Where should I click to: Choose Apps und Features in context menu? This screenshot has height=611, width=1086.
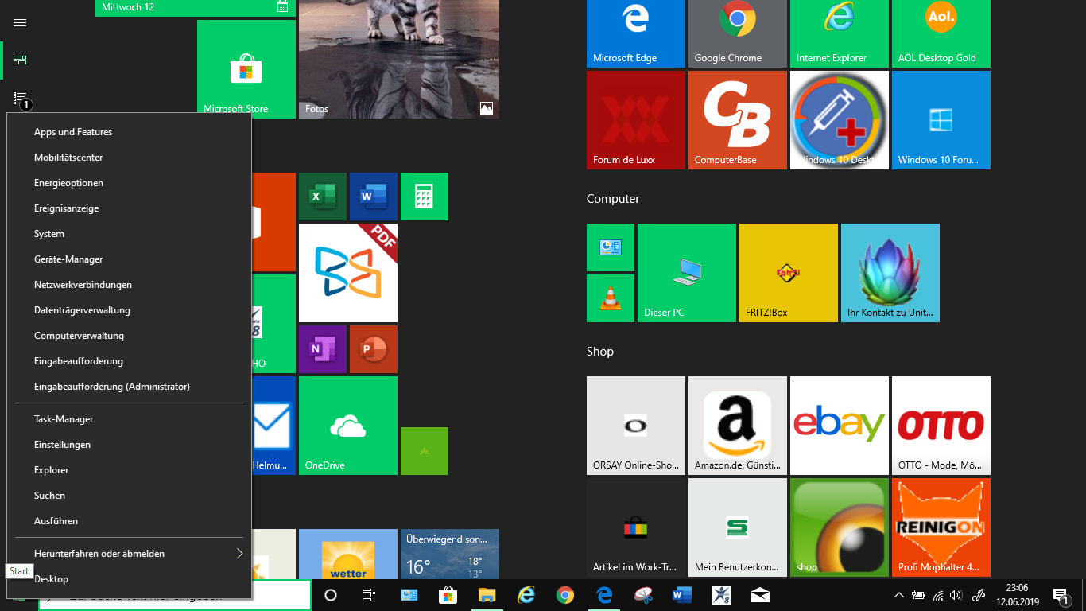[x=129, y=132]
